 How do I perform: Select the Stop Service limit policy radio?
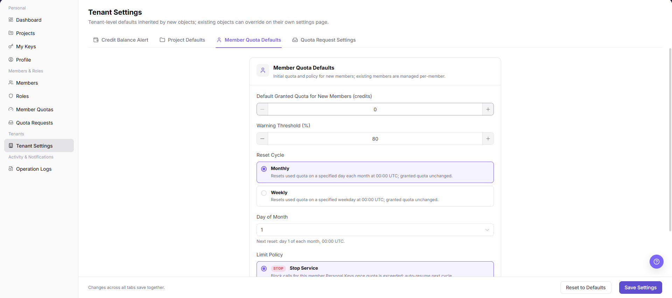pos(264,269)
